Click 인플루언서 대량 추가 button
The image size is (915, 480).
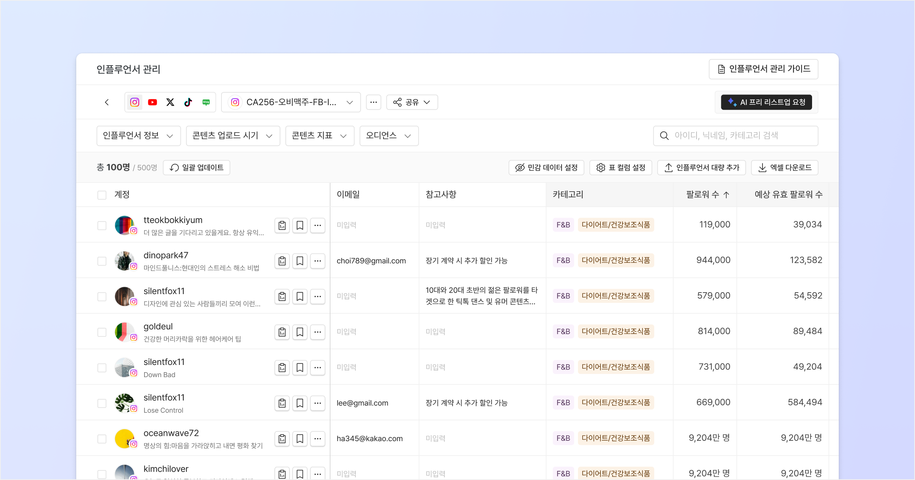click(702, 168)
